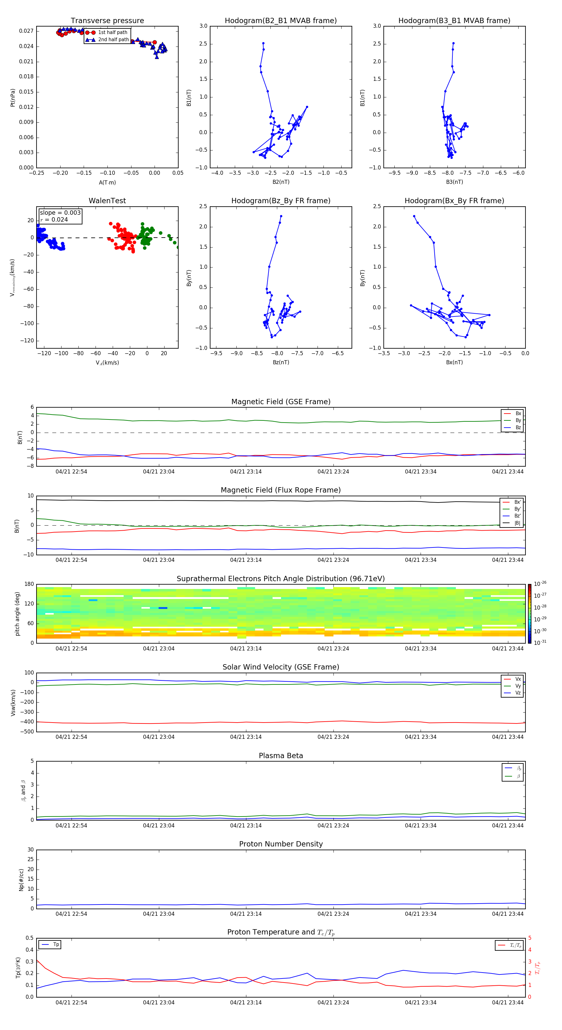The height and width of the screenshot is (1030, 562).
Task: Select 'Hodogram(B3_B1 MVAB frame)' title
Action: [x=454, y=21]
